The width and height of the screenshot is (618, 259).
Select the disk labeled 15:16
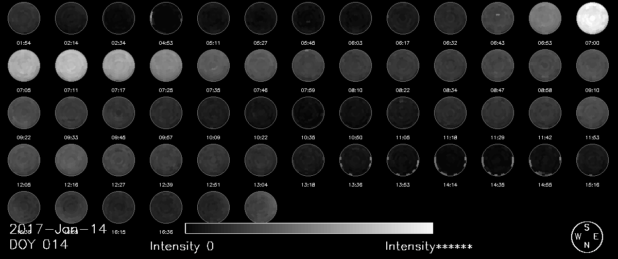592,160
